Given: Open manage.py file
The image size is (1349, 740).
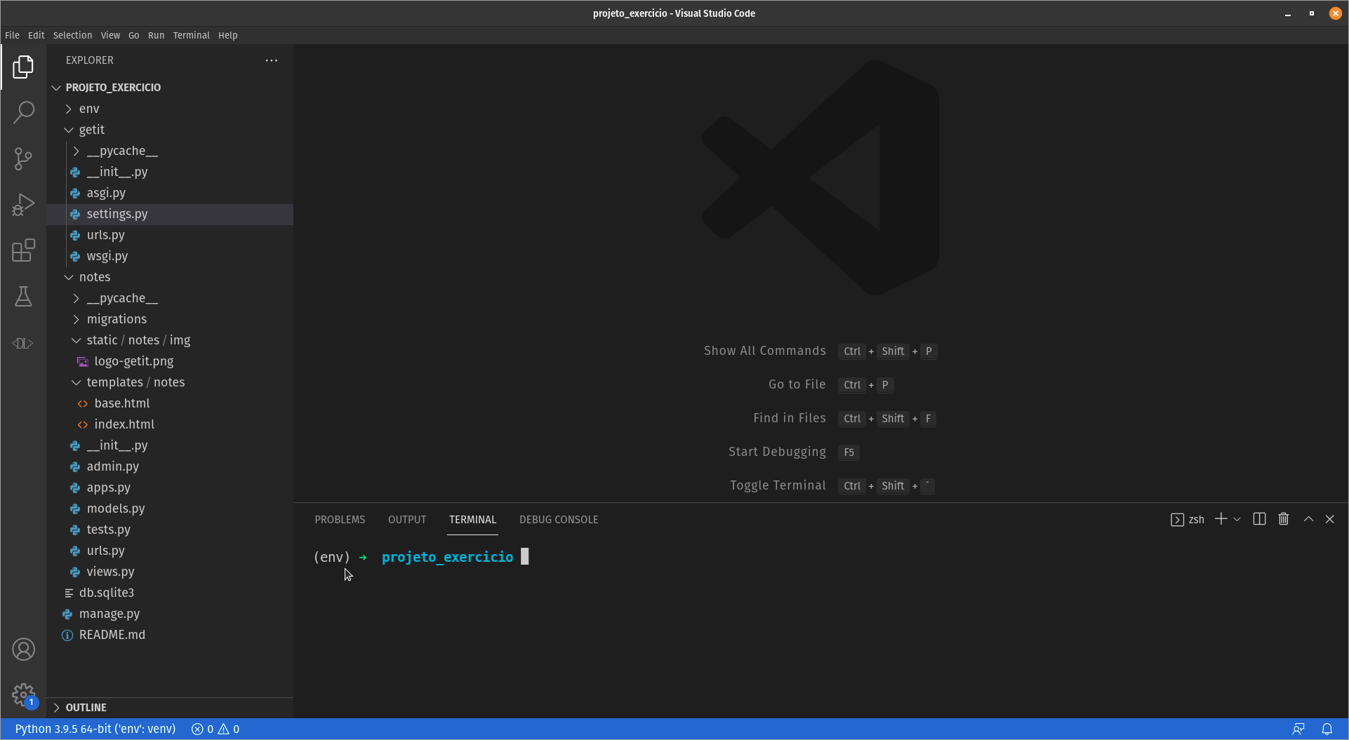Looking at the screenshot, I should (170, 614).
